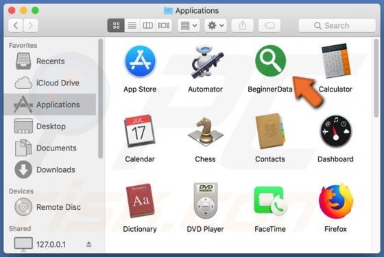Viewport: 384px width, 257px height.
Task: Open the item arrangement dropdown
Action: click(x=189, y=25)
